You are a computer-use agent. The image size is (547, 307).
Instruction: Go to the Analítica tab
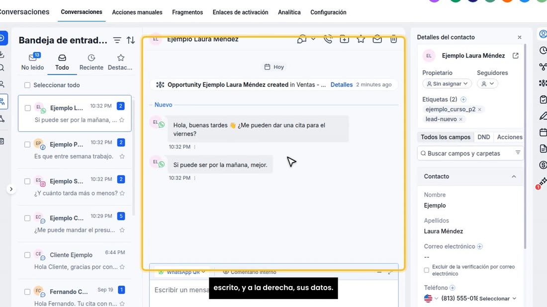(289, 12)
